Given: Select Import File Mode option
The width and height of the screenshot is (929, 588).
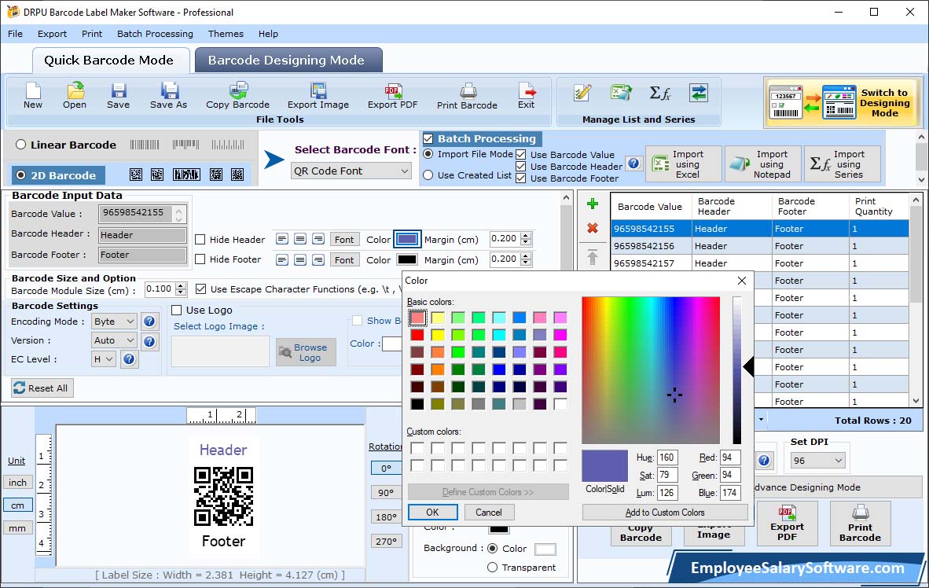Looking at the screenshot, I should pos(428,154).
